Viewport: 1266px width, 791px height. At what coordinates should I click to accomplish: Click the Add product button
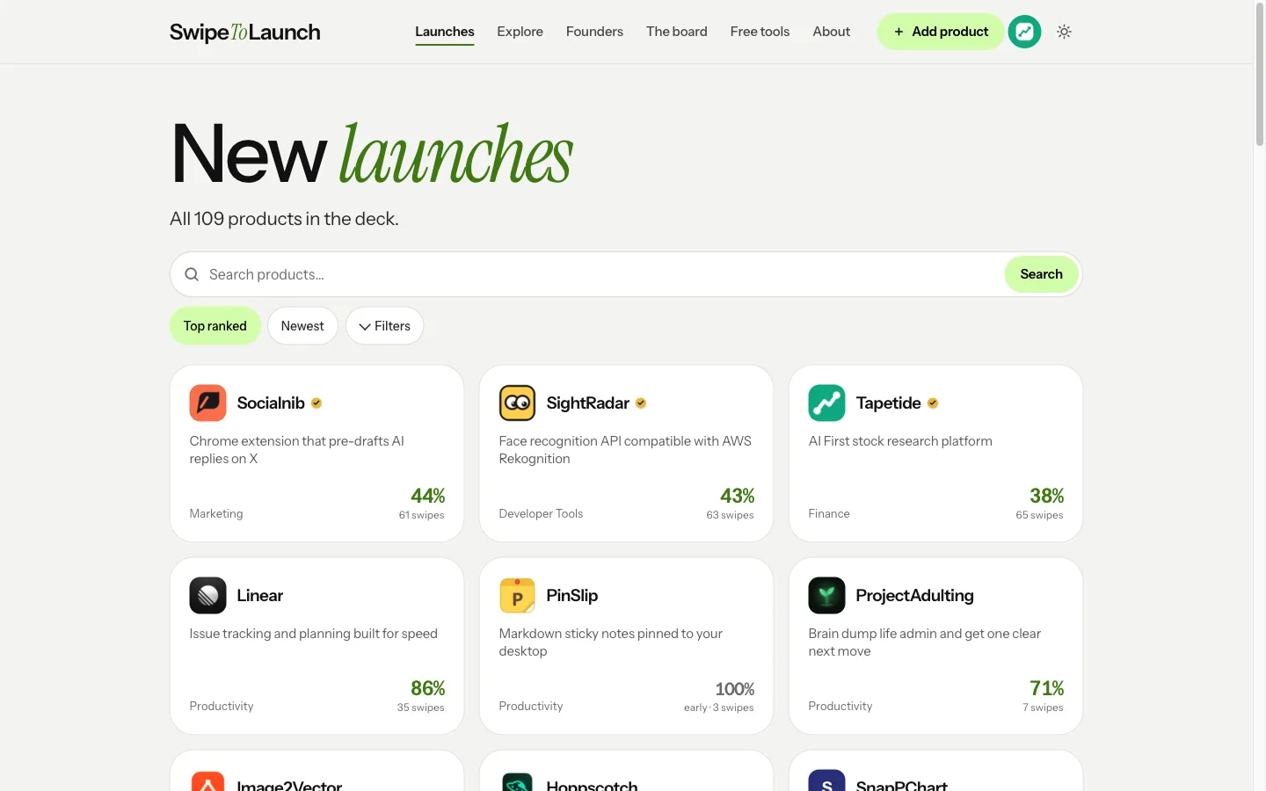coord(940,32)
